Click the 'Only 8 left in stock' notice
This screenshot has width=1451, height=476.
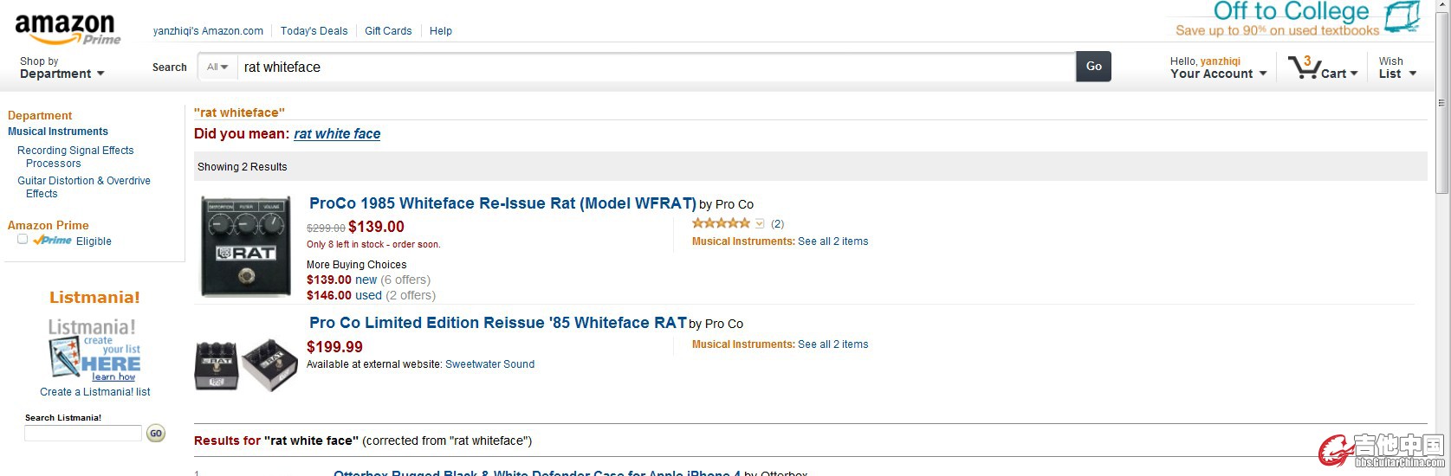373,245
